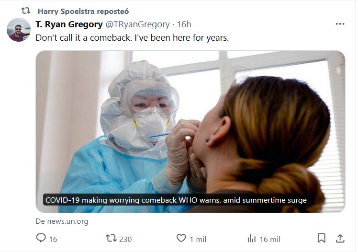Share the tweet via share icon
Viewport: 358px width, 252px height.
(340, 238)
